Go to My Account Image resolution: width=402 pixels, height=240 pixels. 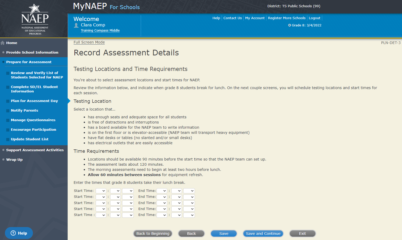[x=255, y=18]
